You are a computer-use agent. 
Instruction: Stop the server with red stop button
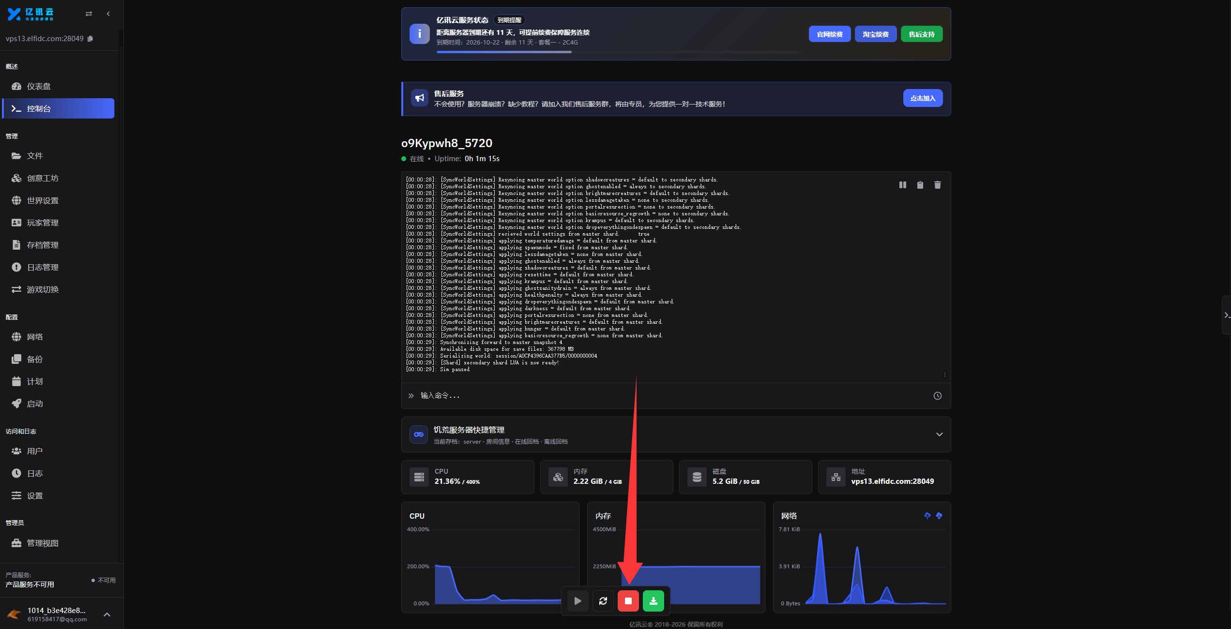(x=628, y=601)
